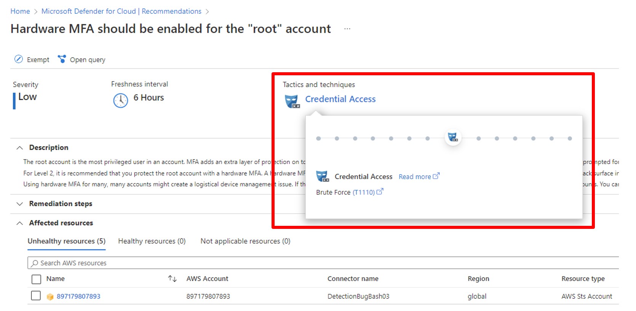Viewport: 636px width, 311px height.
Task: Click the Exempt icon button
Action: pyautogui.click(x=19, y=59)
